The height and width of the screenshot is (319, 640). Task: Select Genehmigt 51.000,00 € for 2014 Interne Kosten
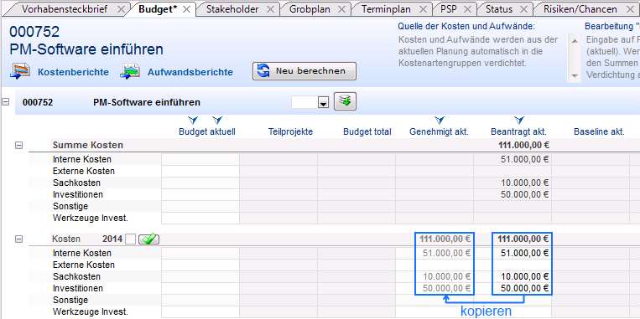447,253
